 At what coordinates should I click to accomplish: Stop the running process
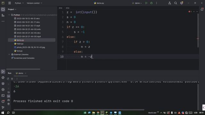(12, 79)
